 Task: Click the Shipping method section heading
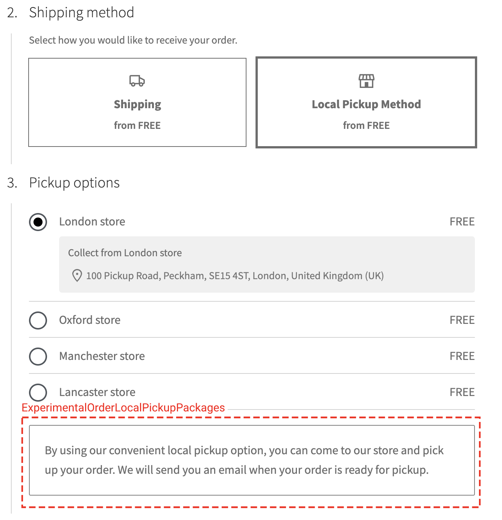(x=82, y=12)
